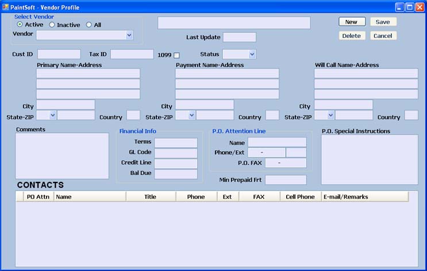Viewport: 427px width, 271px height.
Task: Click the phone extension field in P.O. Attention
Action: click(297, 152)
